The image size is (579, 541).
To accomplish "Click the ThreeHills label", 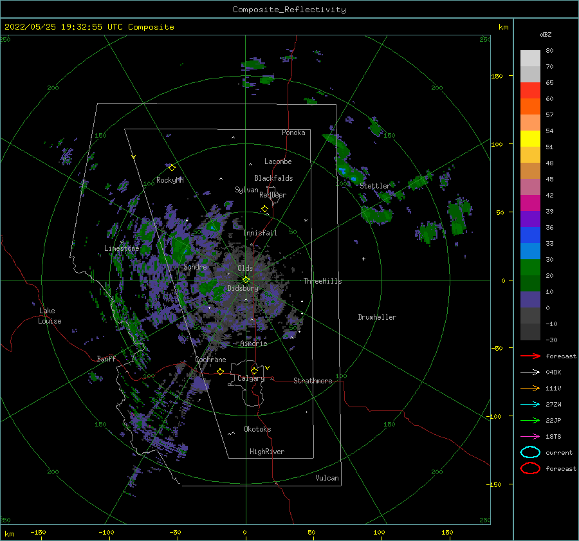I will (322, 281).
